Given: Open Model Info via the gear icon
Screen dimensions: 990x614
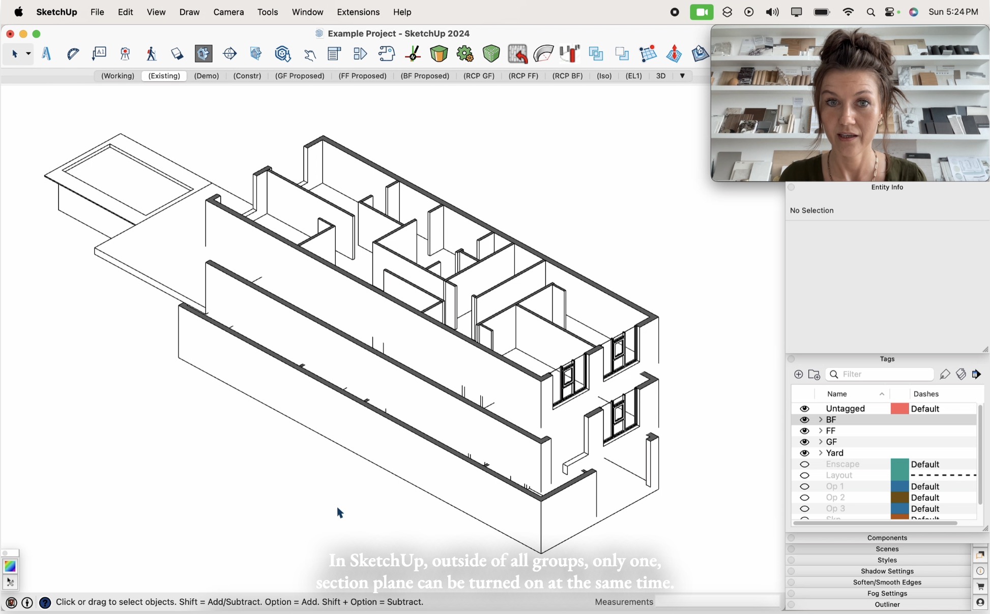Looking at the screenshot, I should pos(465,53).
